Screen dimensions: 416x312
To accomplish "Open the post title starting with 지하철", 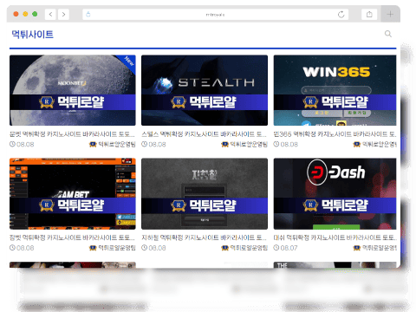I will click(x=204, y=237).
